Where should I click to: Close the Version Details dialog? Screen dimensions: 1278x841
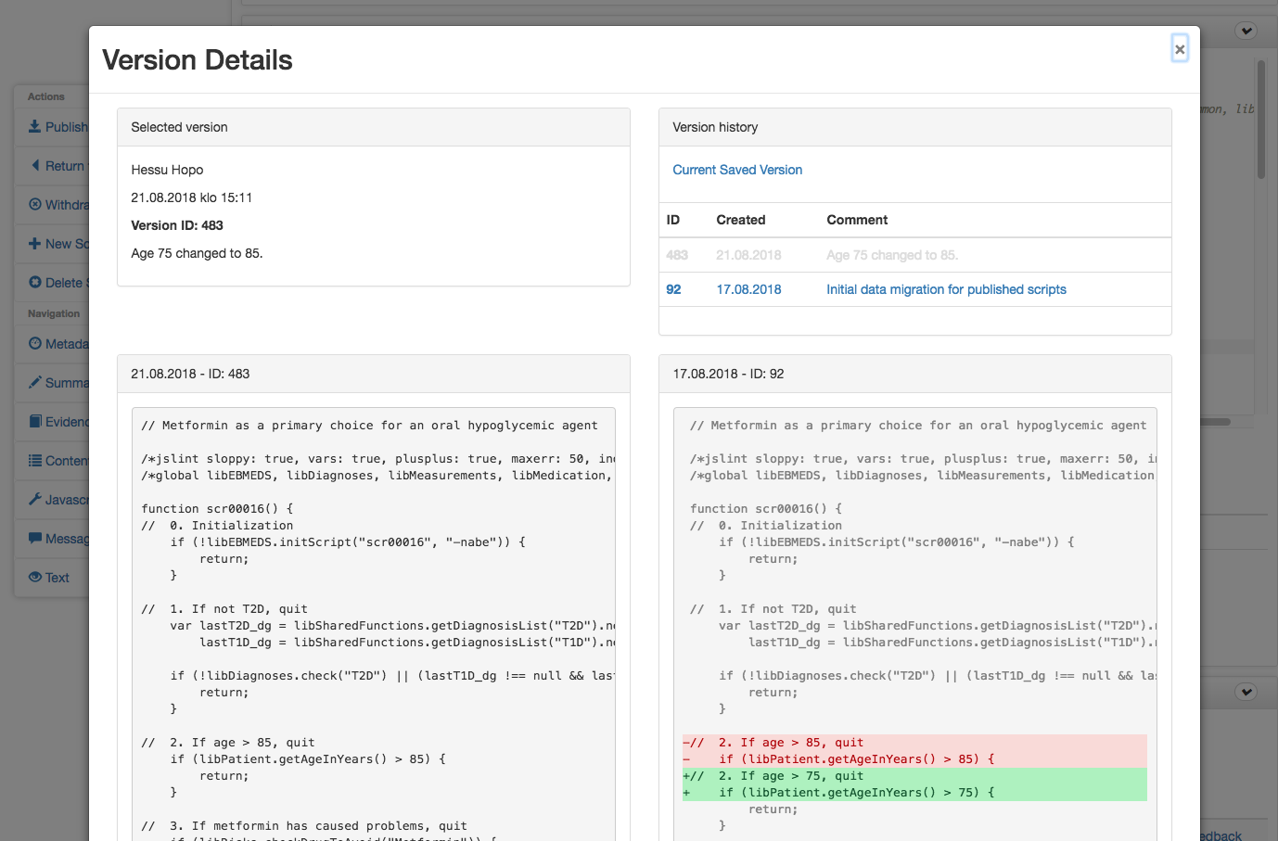point(1180,49)
